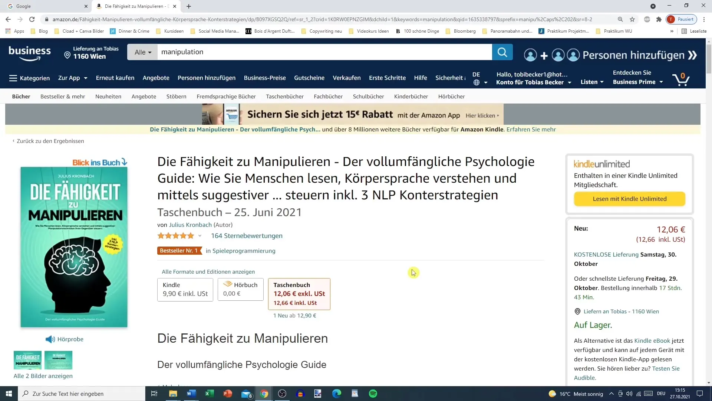
Task: Click the Amazon business logo
Action: coord(30,53)
